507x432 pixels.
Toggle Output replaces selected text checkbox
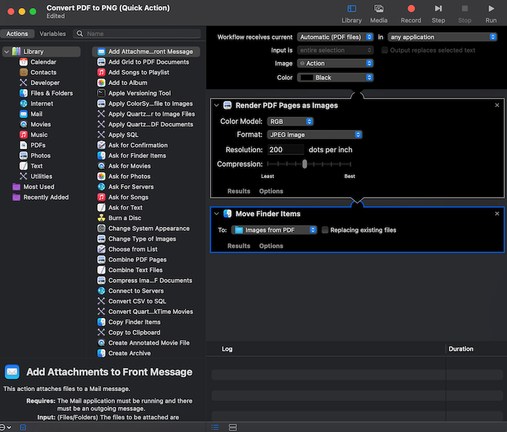384,50
